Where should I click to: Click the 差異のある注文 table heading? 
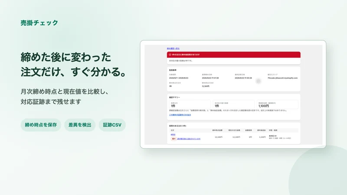click(178, 126)
